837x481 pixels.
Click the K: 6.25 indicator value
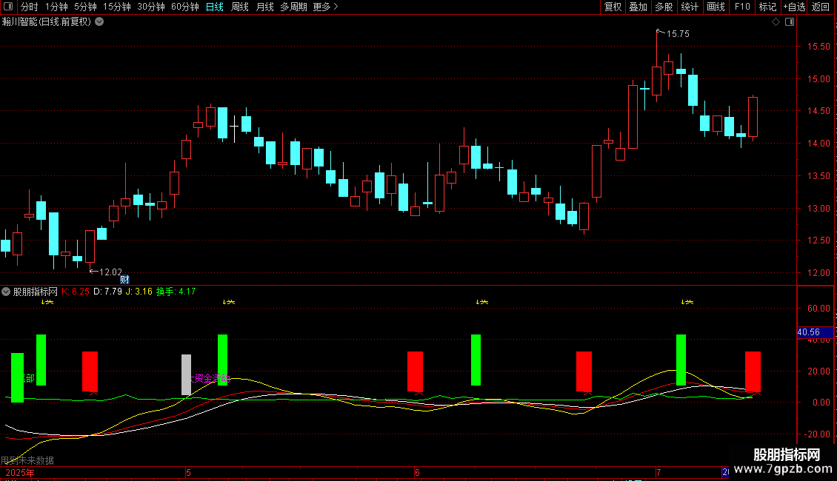tap(76, 292)
